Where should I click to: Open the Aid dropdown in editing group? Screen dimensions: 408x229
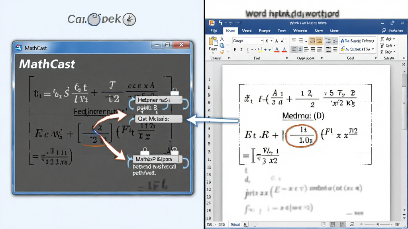point(388,39)
